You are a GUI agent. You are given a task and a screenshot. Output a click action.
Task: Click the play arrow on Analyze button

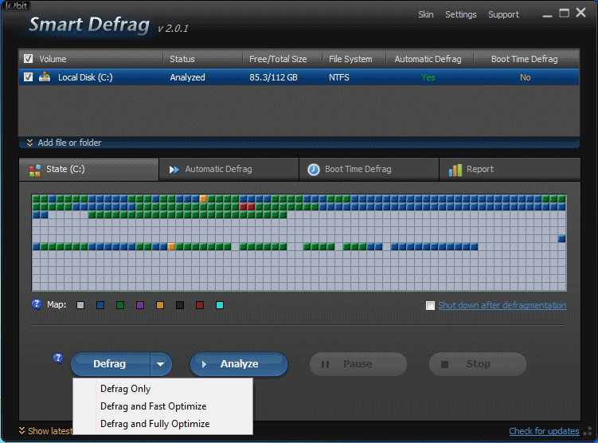204,364
